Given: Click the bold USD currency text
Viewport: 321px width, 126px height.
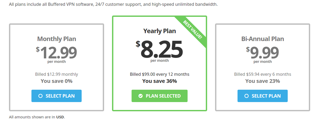Looking at the screenshot, I should (x=60, y=117).
